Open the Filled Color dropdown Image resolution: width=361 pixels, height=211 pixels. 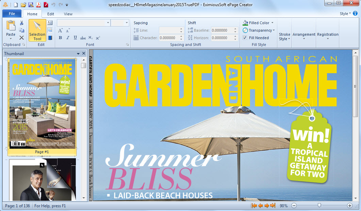tap(272, 23)
